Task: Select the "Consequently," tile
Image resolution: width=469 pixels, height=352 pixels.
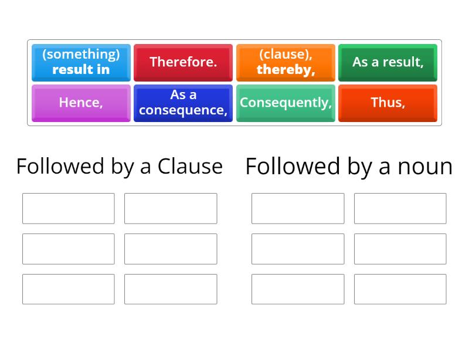Action: tap(286, 103)
